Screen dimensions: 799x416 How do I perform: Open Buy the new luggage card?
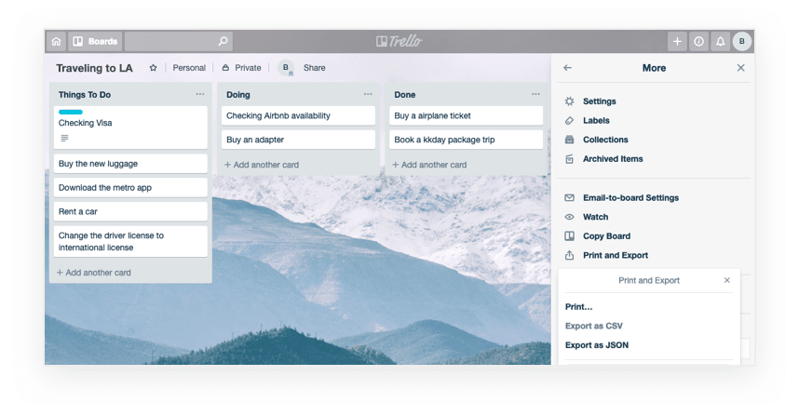click(130, 164)
